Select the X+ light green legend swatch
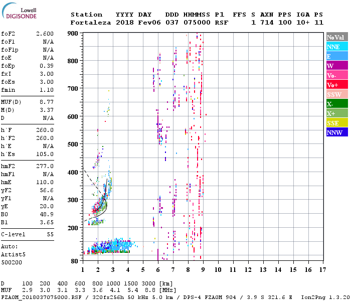 tap(337, 113)
